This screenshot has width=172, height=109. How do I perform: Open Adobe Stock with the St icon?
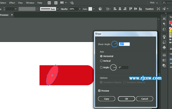56,3
